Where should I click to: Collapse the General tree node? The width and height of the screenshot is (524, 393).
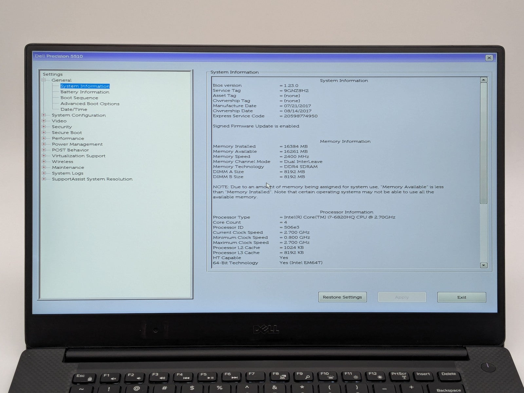pos(44,80)
